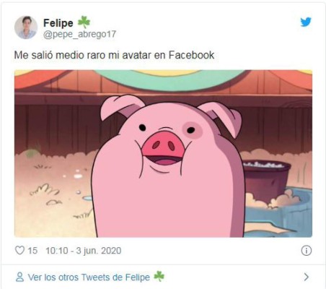This screenshot has height=289, width=326.
Task: Expand the right chevron arrow at bottom
Action: (x=307, y=277)
